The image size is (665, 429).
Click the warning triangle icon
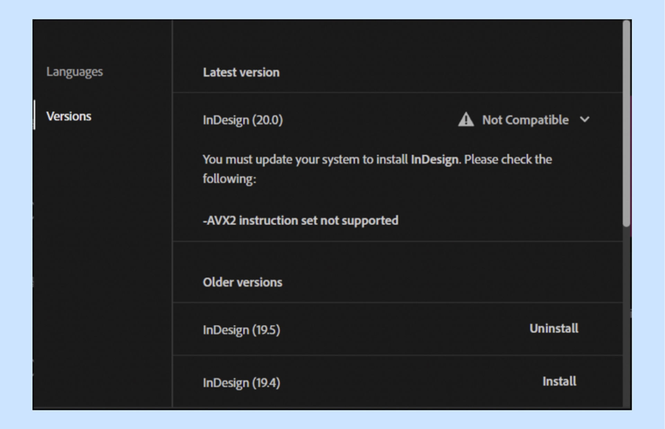[x=465, y=120]
